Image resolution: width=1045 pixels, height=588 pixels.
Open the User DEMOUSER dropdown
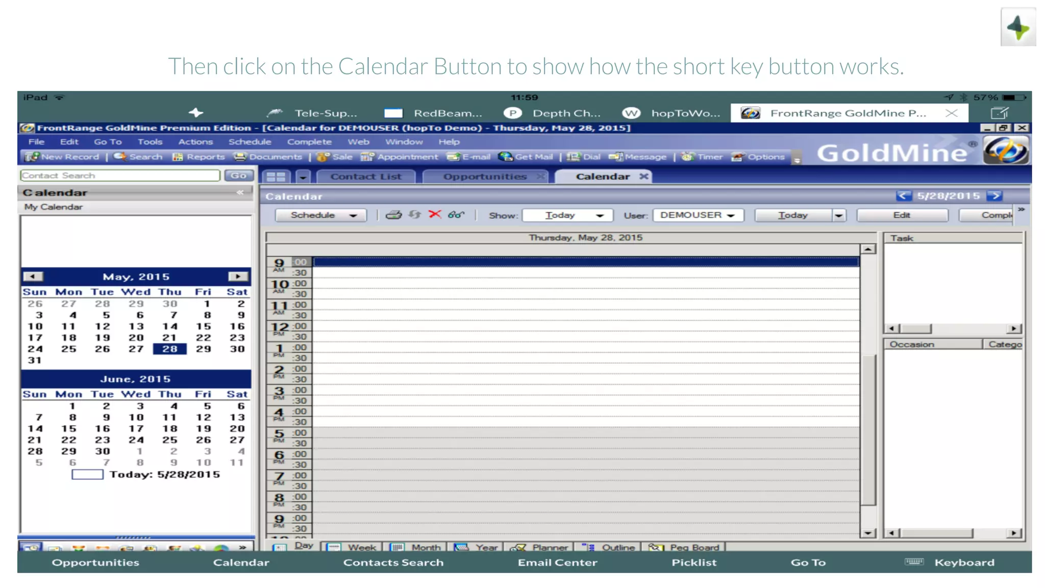pyautogui.click(x=698, y=215)
